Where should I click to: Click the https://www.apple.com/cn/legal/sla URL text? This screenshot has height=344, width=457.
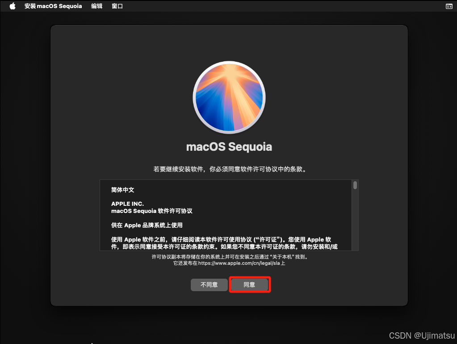coord(239,263)
